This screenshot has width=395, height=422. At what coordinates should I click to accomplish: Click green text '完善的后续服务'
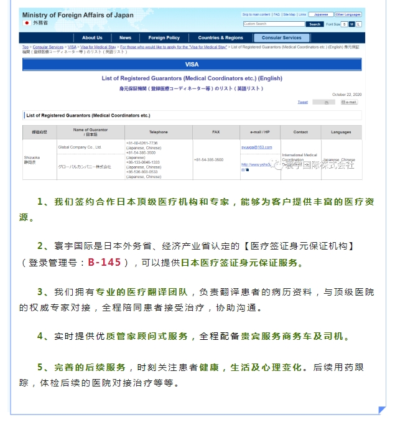coord(90,367)
